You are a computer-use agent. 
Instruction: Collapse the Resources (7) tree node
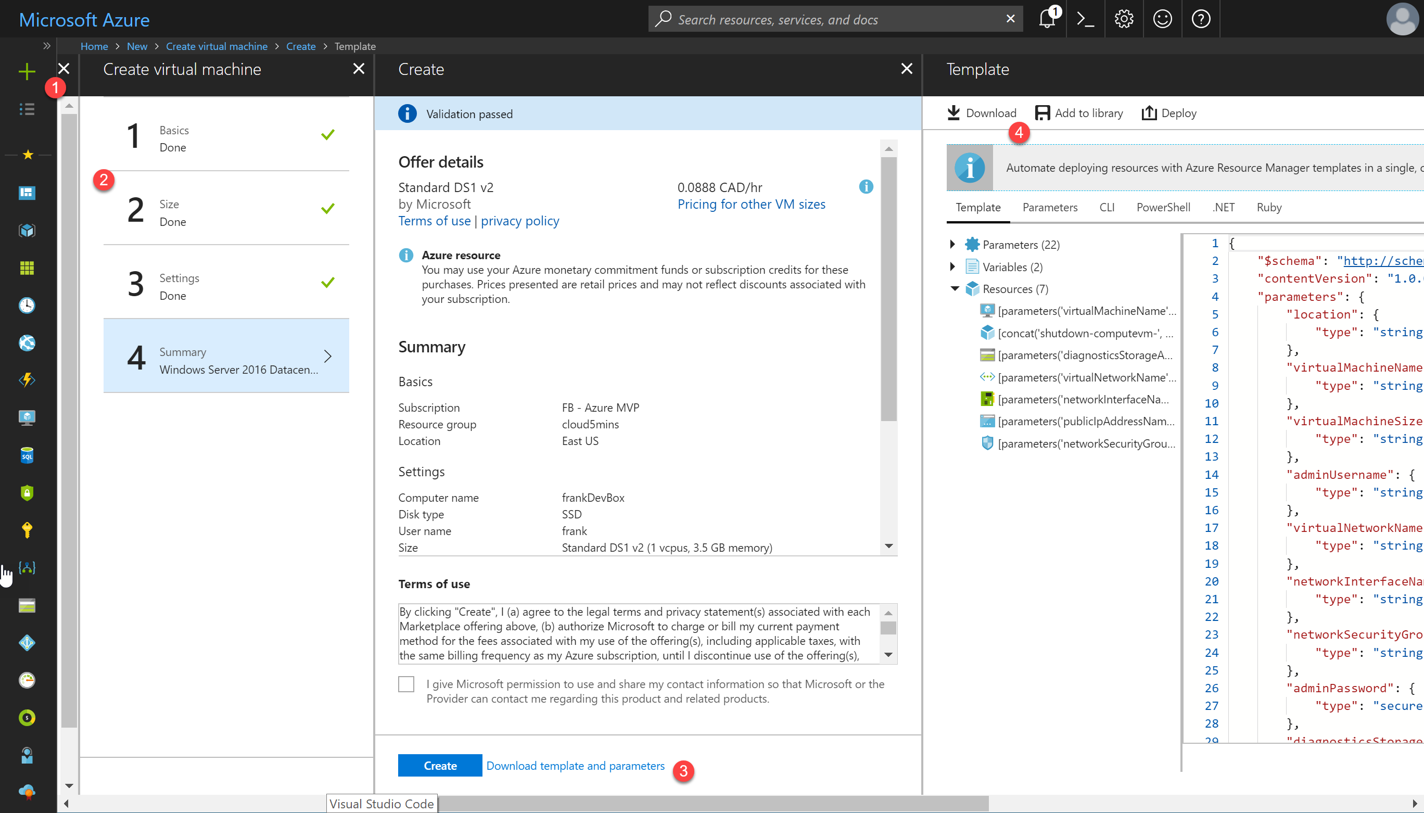(x=955, y=289)
